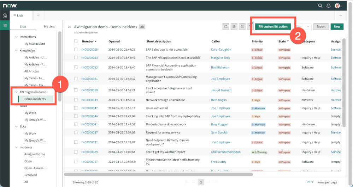Check the box for INC0000055
This screenshot has width=353, height=187.
(x=76, y=49)
